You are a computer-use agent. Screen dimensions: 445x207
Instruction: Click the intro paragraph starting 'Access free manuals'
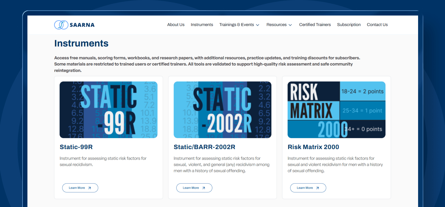(x=207, y=64)
